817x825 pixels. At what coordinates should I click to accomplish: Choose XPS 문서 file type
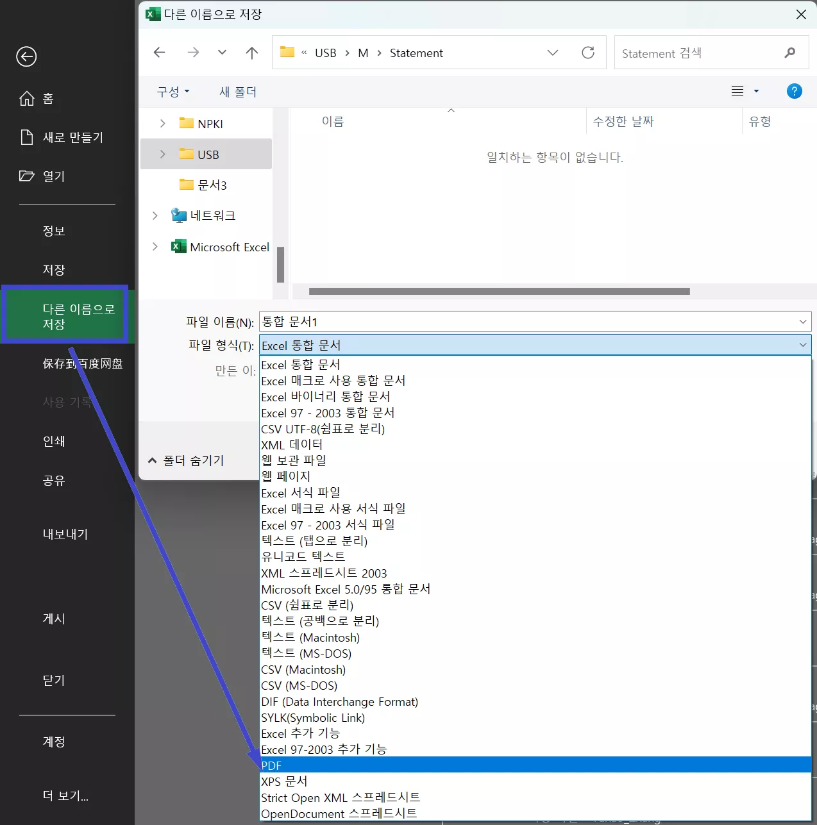pos(535,781)
